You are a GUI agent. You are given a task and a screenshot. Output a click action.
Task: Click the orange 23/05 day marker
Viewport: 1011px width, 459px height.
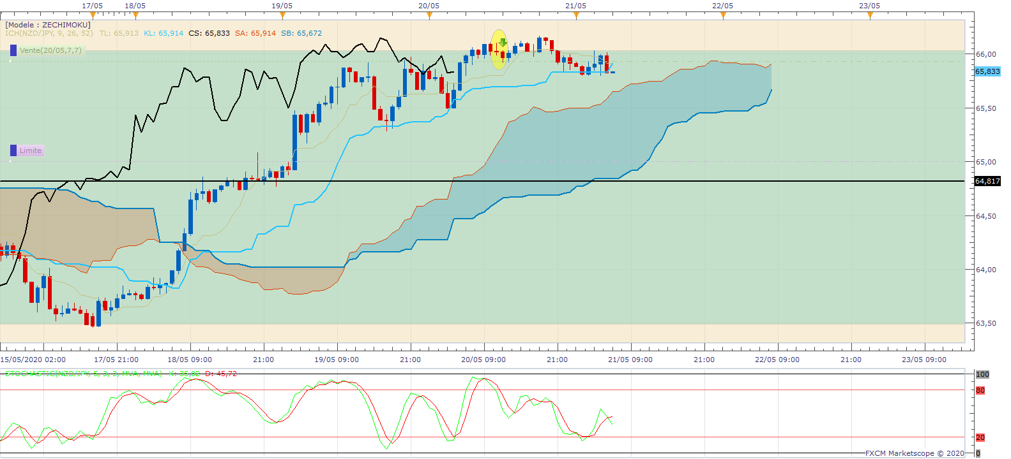(870, 15)
